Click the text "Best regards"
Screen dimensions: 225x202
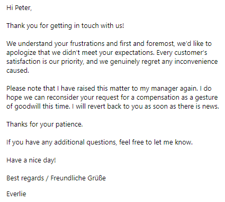tap(25, 178)
